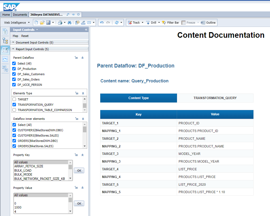Open the Web Intelligence menu
270x216 pixels.
(x=16, y=23)
